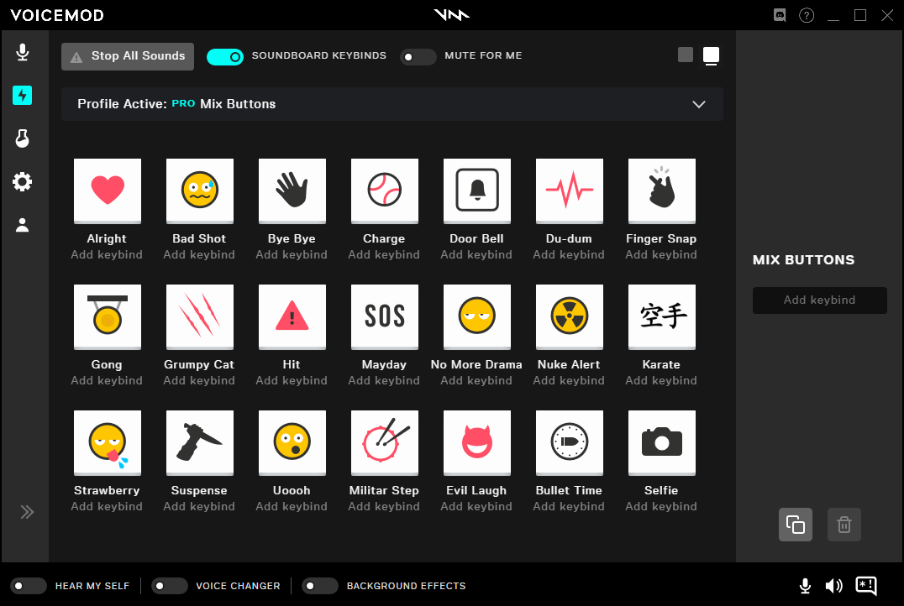Play the Nuke Alert sound tile
Image resolution: width=904 pixels, height=606 pixels.
coord(569,316)
